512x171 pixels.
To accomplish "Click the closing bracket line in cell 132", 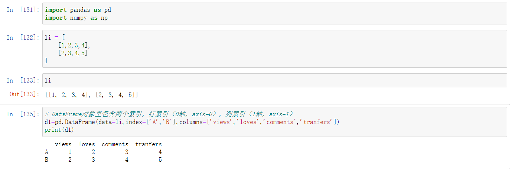I will [x=46, y=61].
